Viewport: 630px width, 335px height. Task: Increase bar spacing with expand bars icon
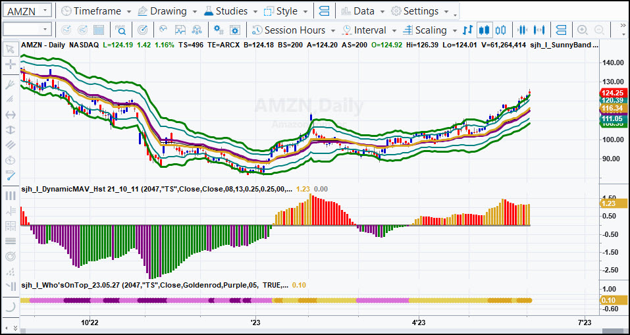(538, 30)
